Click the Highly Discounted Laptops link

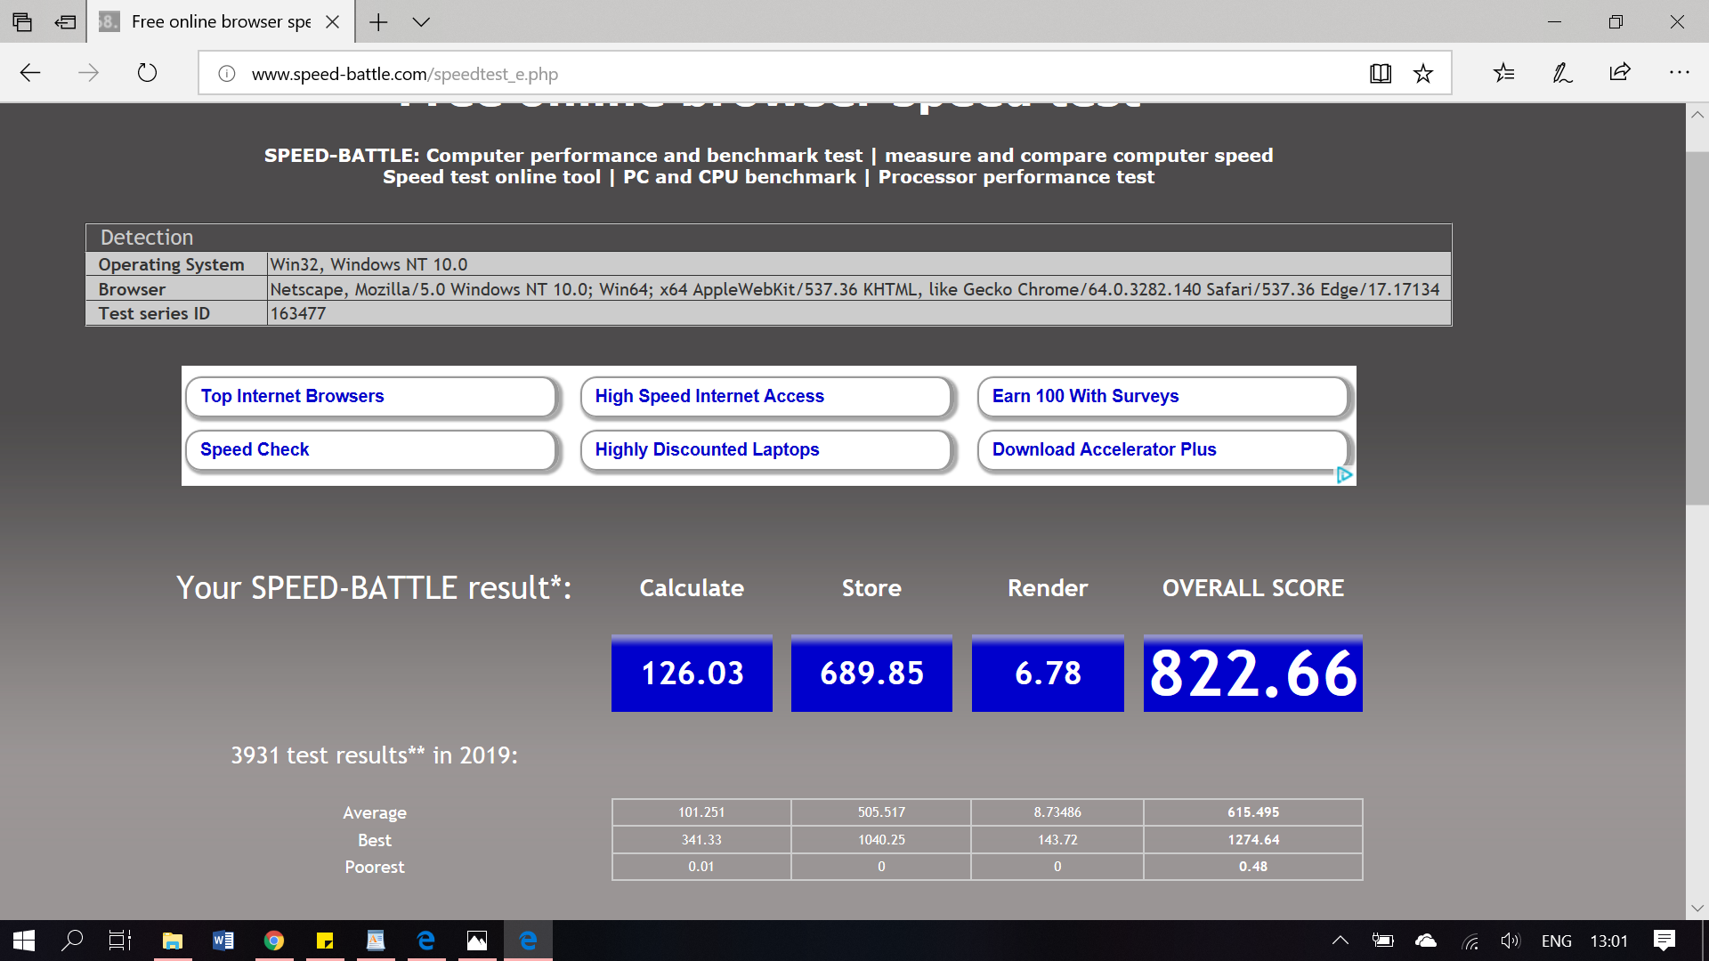(x=707, y=450)
